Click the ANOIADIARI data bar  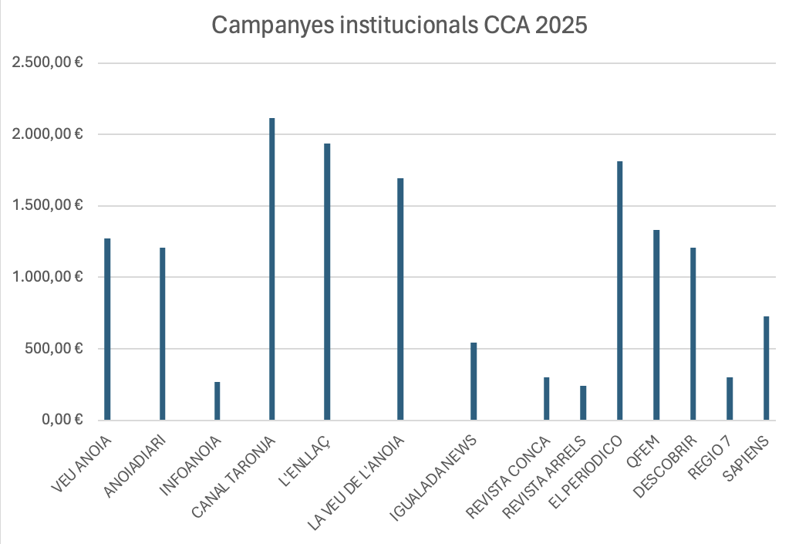coord(162,333)
